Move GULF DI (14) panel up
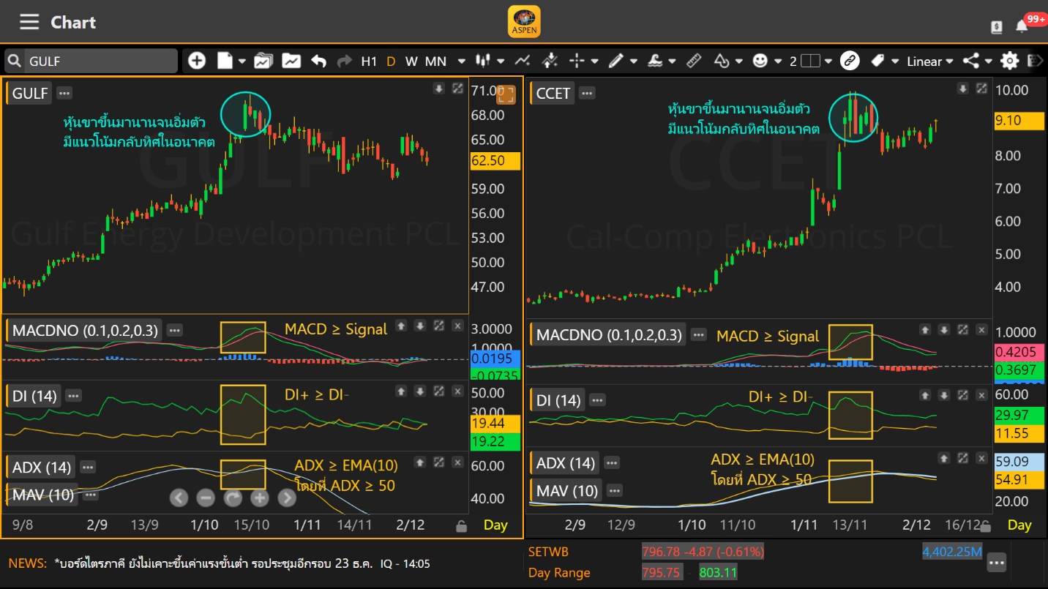This screenshot has width=1048, height=589. (x=401, y=391)
